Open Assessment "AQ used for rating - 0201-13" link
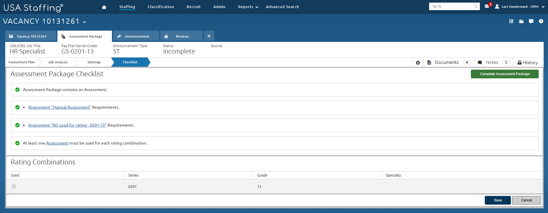 click(x=67, y=125)
